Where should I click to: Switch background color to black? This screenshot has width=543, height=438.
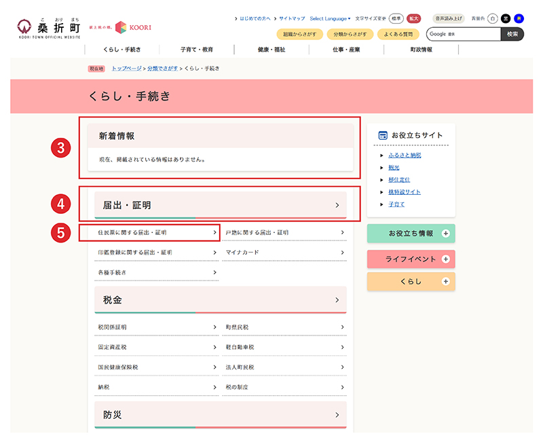click(505, 18)
